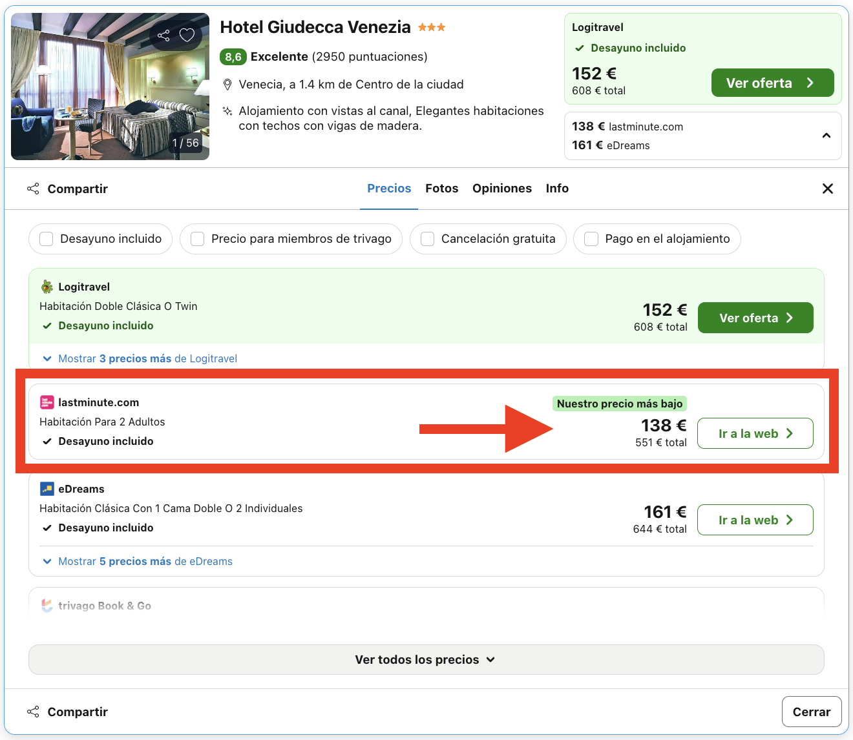Click the Cerrar button

tap(812, 712)
